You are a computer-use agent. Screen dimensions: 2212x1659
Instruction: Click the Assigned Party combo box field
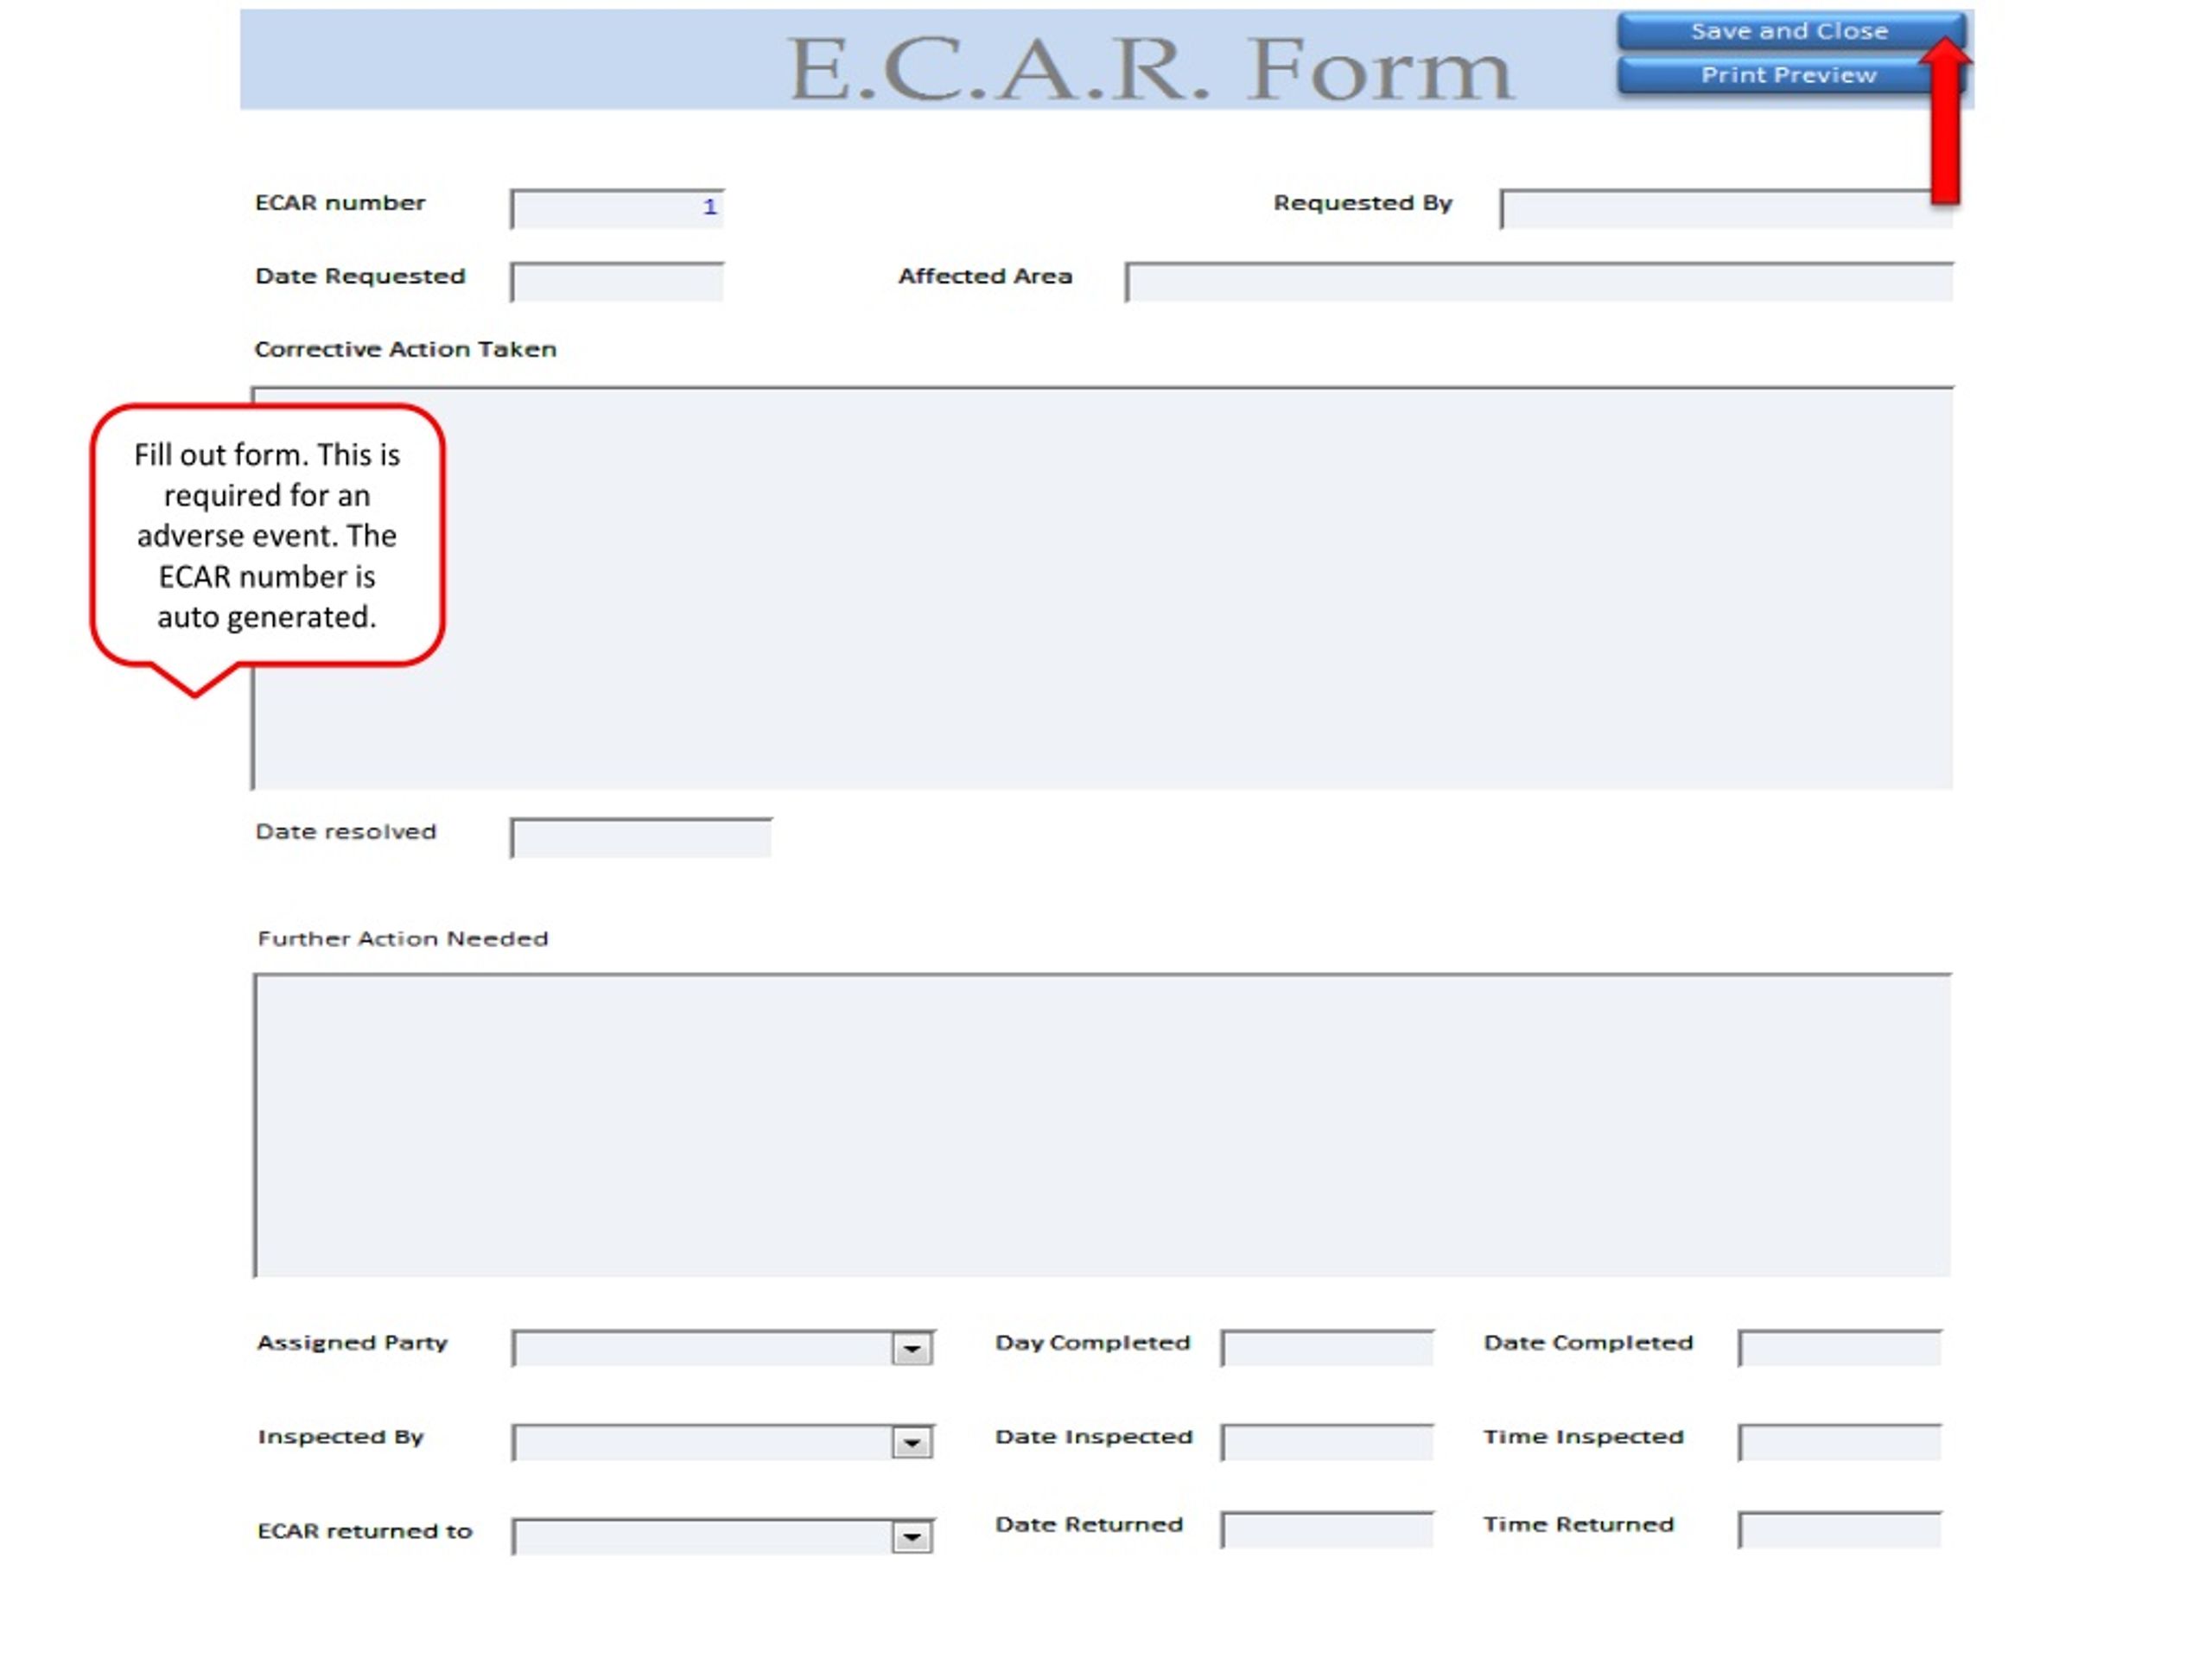[x=722, y=1349]
